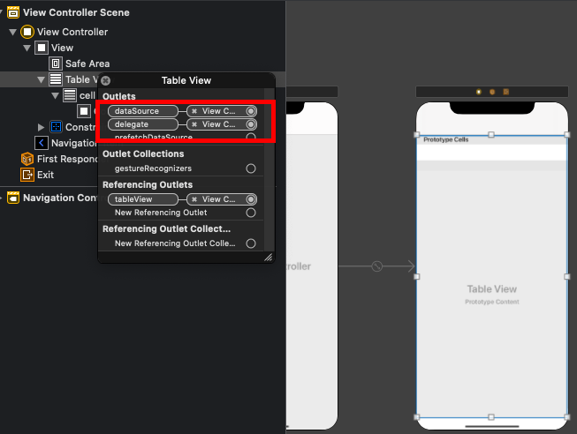This screenshot has height=434, width=577.
Task: Collapse the cell disclosure triangle
Action: click(x=55, y=95)
